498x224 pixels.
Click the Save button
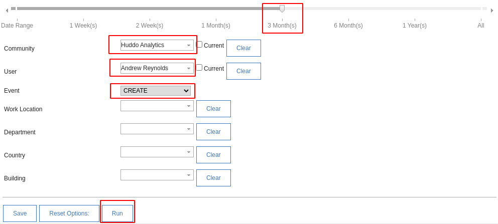pyautogui.click(x=20, y=213)
